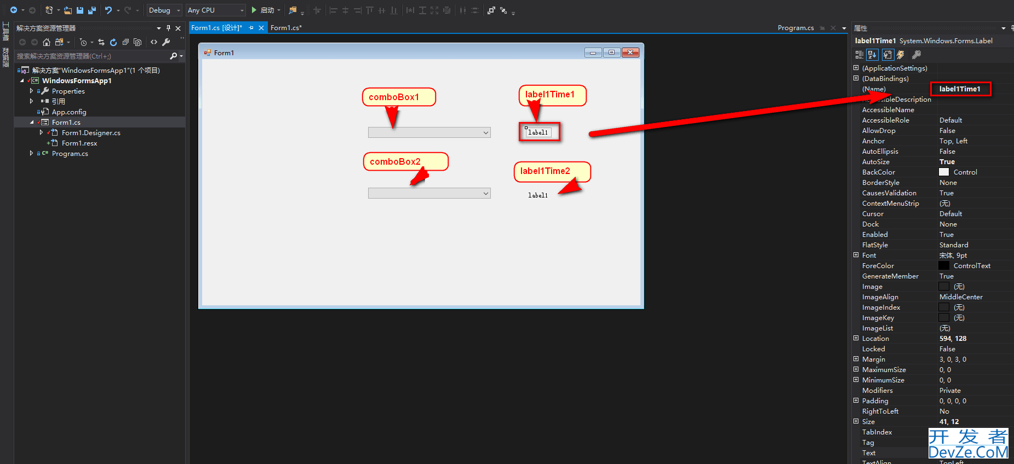This screenshot has width=1014, height=464.
Task: Expand the (ApplicationSettings) property
Action: (856, 68)
